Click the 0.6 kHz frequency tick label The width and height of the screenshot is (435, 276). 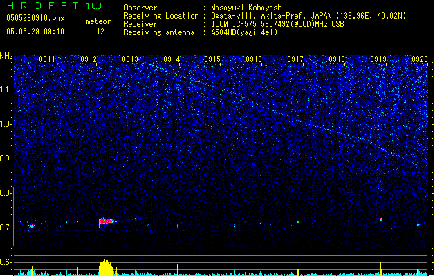[x=6, y=262]
